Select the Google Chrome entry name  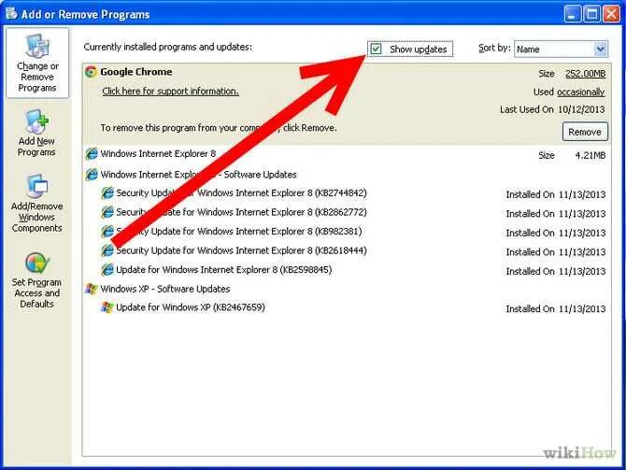[136, 72]
